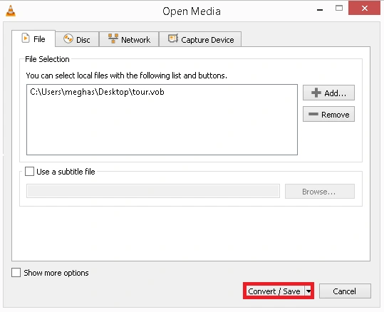Minimize the Open Media window
Viewport: 384px width, 312px height.
320,9
